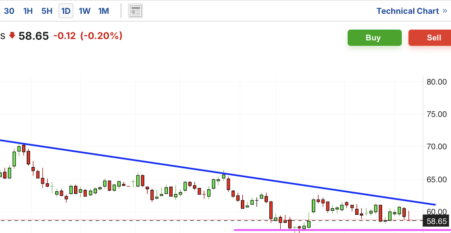Open the chart layout icon
451x233 pixels.
[135, 11]
